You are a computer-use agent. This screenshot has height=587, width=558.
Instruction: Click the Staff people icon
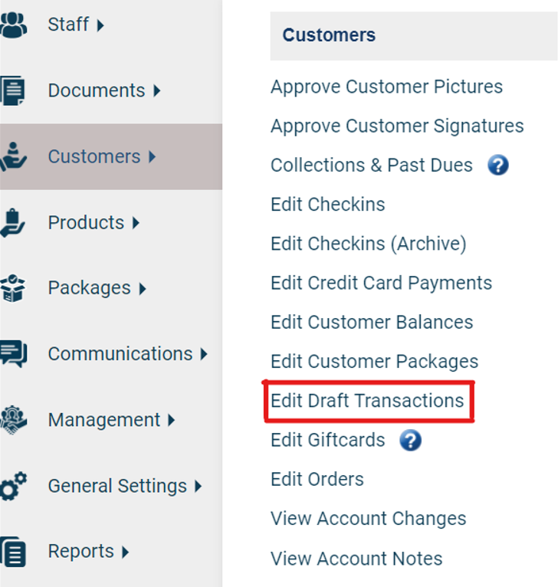click(13, 25)
